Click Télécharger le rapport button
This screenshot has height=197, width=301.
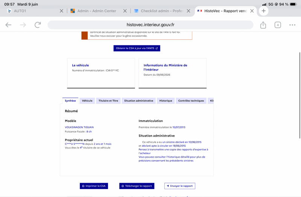point(137,186)
